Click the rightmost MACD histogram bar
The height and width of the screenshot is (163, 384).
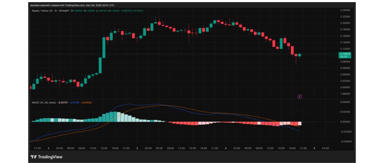tap(299, 123)
